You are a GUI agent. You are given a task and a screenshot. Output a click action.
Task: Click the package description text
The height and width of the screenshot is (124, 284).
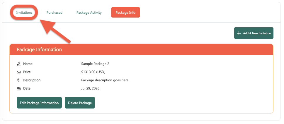click(x=105, y=80)
